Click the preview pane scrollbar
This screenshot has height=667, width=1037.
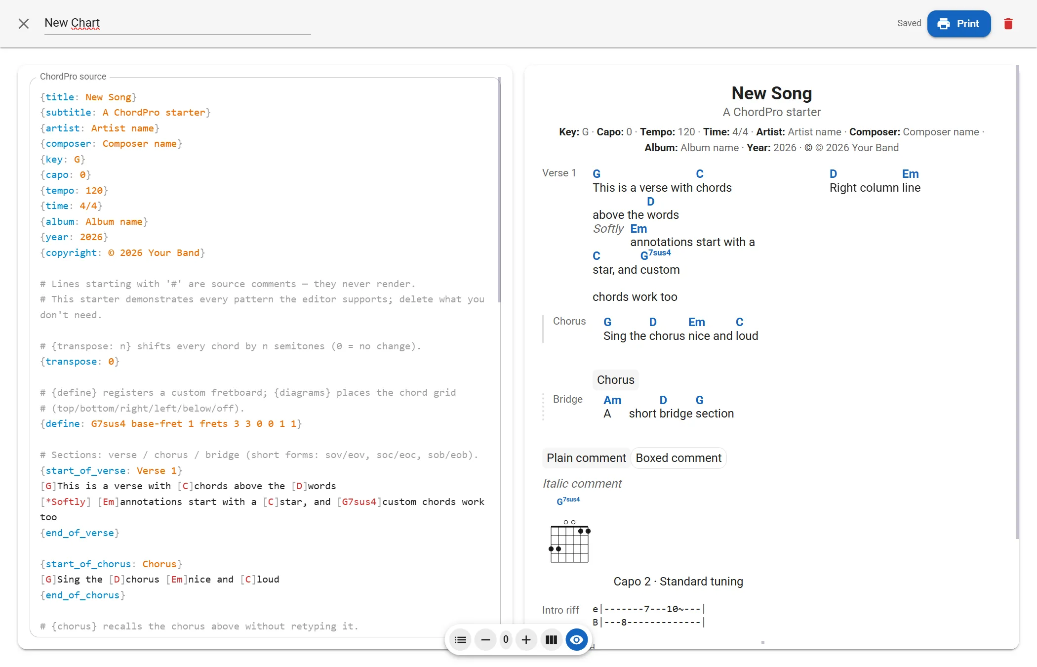tap(1017, 302)
